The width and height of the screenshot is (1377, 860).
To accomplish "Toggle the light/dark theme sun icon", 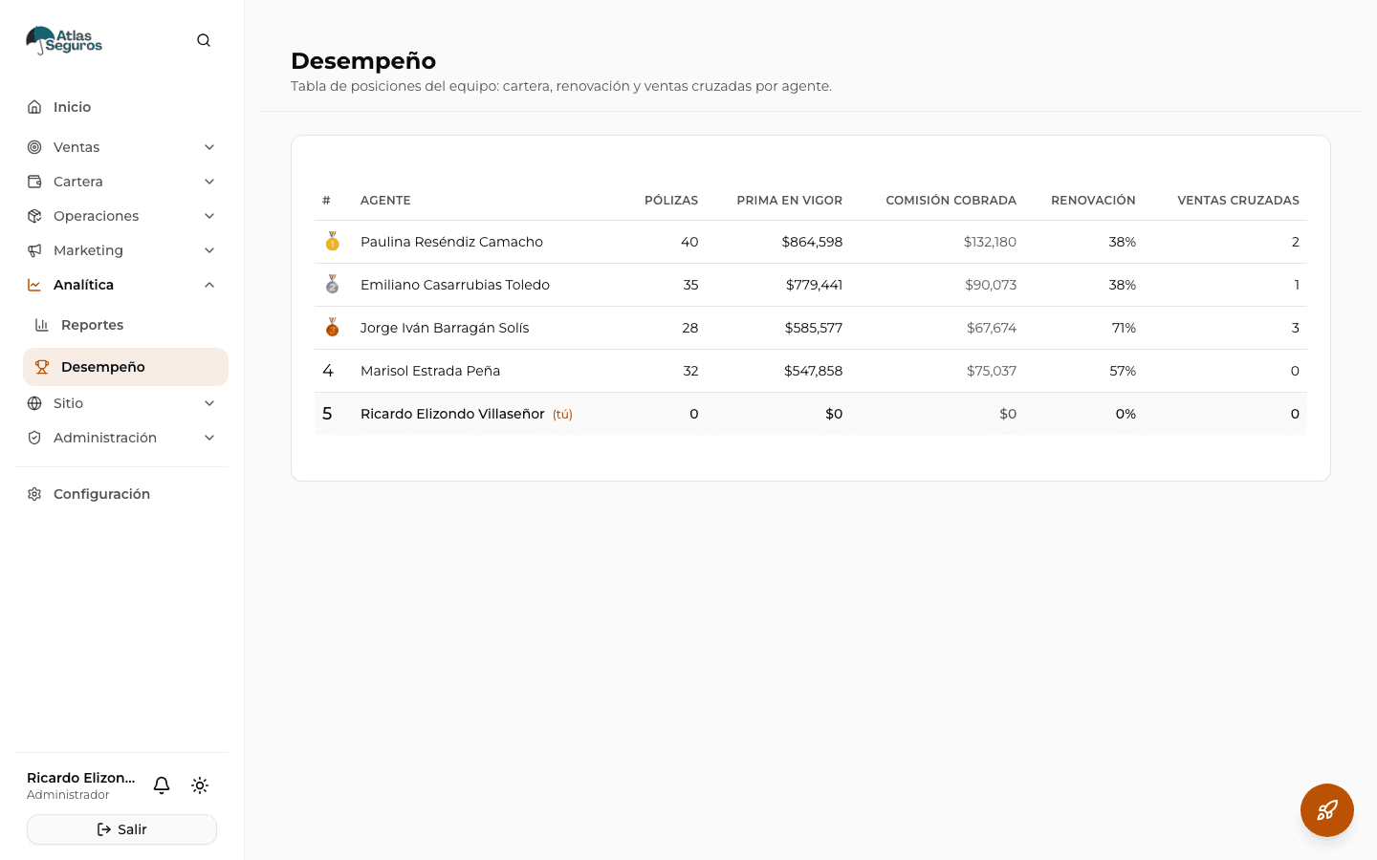I will (x=200, y=785).
